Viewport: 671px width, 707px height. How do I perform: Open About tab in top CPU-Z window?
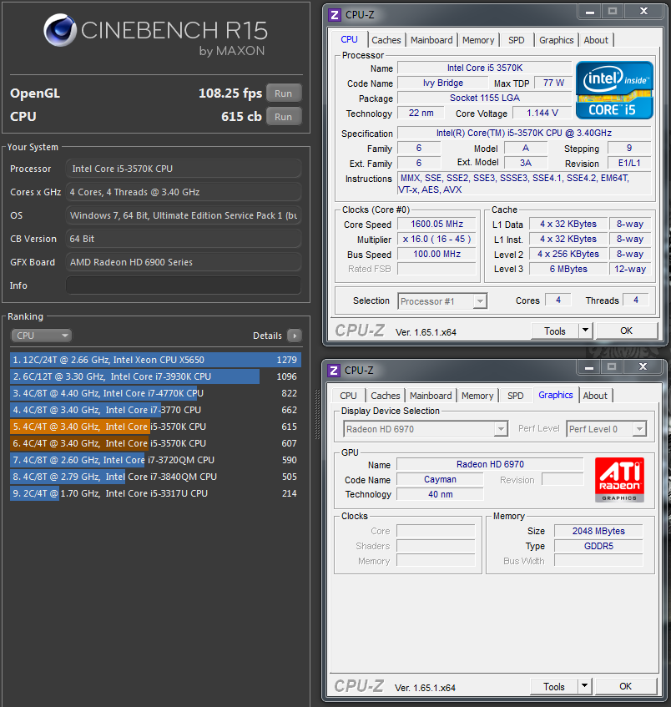pos(596,40)
